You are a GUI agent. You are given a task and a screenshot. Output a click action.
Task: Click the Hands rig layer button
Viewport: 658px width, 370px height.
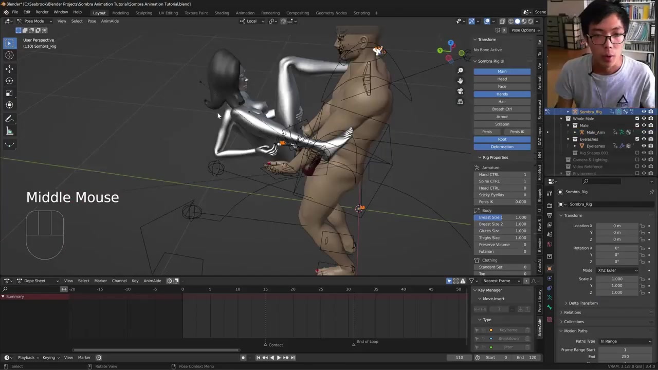[502, 94]
